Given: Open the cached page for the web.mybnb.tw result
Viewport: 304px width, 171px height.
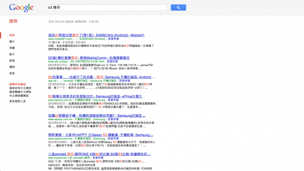Looking at the screenshot, I should 98,158.
